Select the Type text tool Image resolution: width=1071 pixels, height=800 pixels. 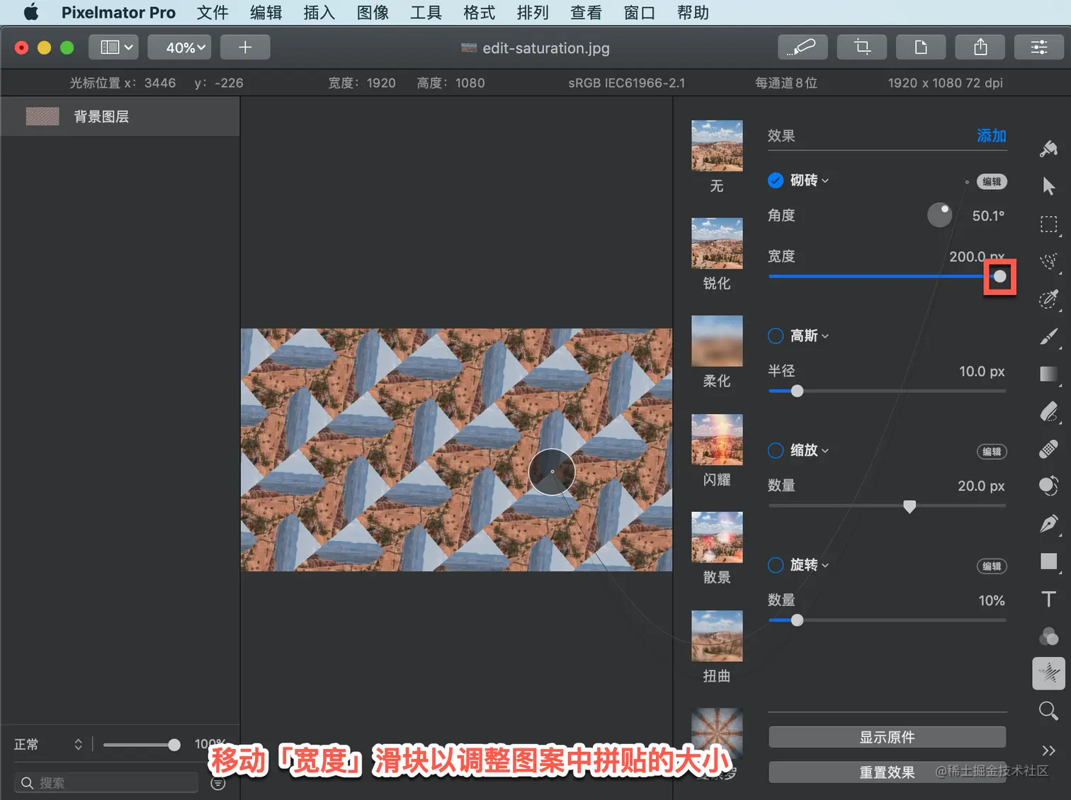click(x=1048, y=599)
